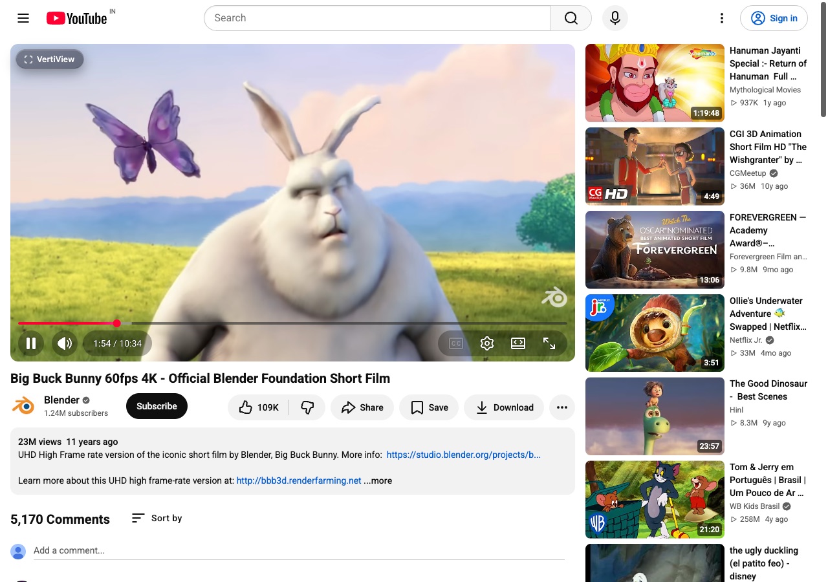Image resolution: width=828 pixels, height=582 pixels.
Task: Expand description with ...more
Action: (x=378, y=480)
